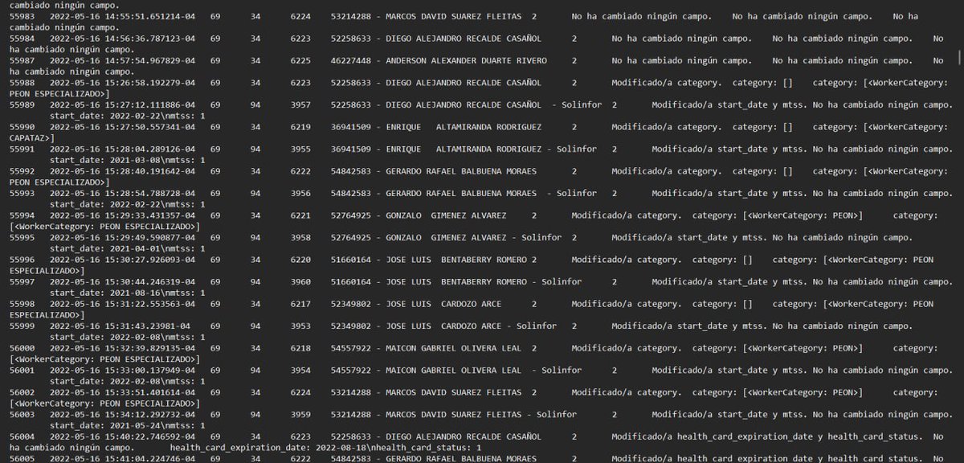This screenshot has width=964, height=463.
Task: Click GERARDO RAFAEL BALBUENA MORAES - Solinfor name
Action: (491, 193)
